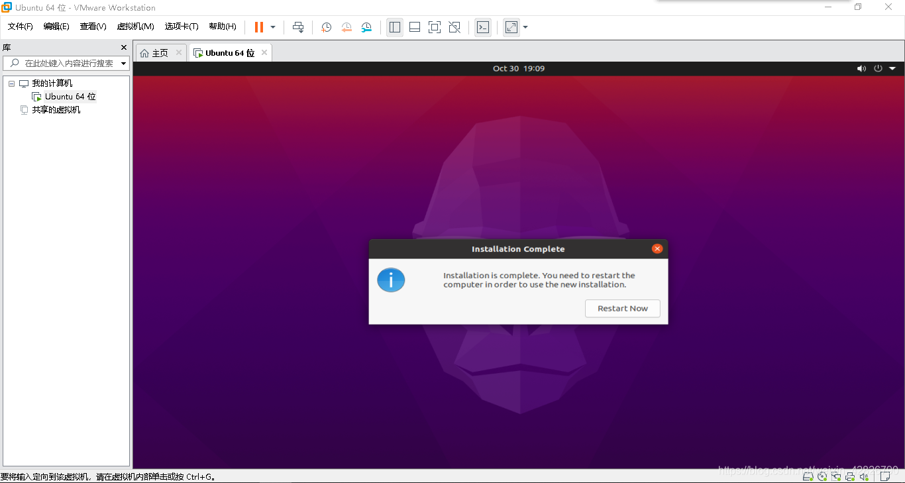Open the 虚拟机(M) menu

(135, 27)
